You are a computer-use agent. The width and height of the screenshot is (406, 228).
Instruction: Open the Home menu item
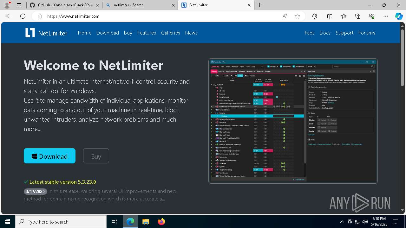pyautogui.click(x=85, y=33)
